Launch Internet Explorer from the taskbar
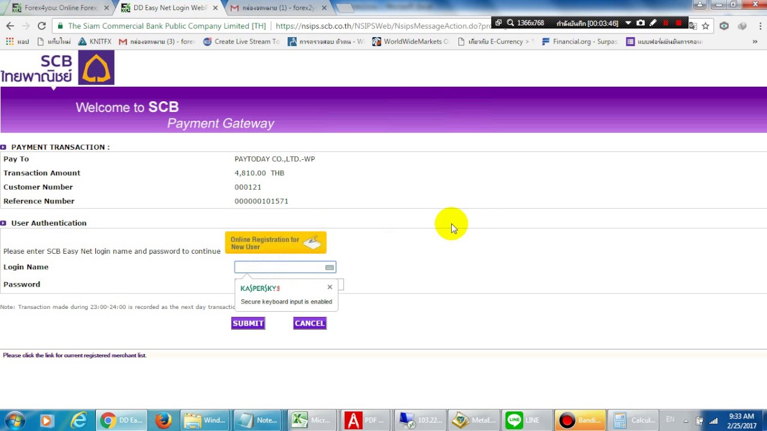Screen dimensions: 767x431 pyautogui.click(x=78, y=420)
